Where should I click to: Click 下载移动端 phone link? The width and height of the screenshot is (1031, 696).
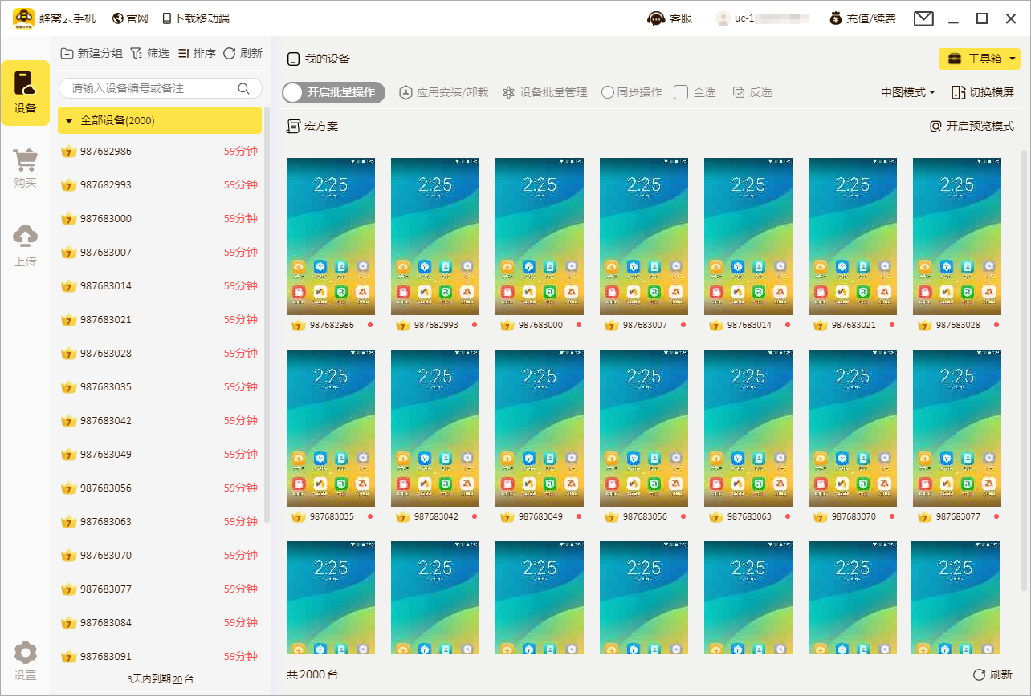[x=195, y=18]
